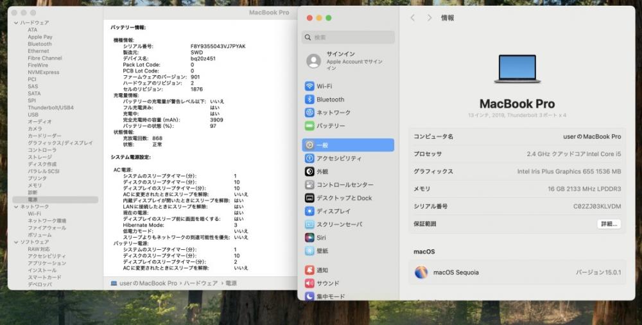
Task: Click the MacBook Pro laptop image
Action: (x=517, y=69)
